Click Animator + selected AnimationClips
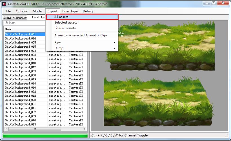231x141 pixels. (x=81, y=35)
